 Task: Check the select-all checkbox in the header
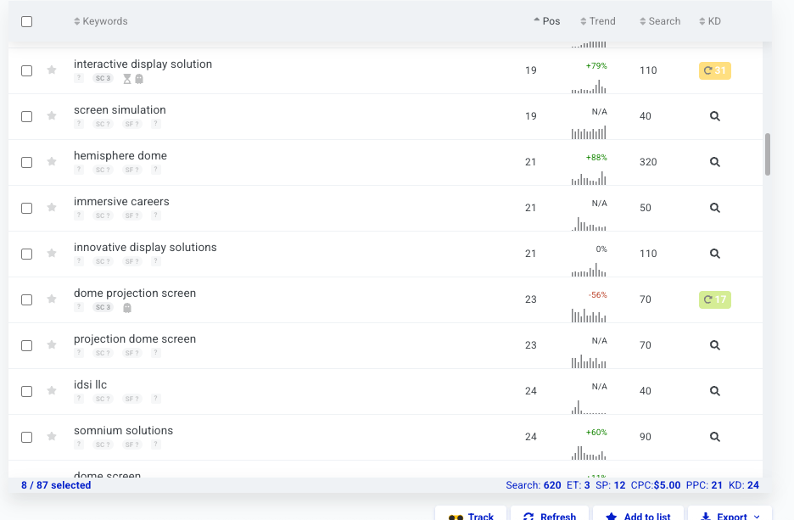[26, 20]
